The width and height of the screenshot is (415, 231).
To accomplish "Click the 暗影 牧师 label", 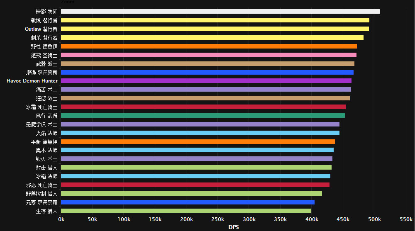I will pos(46,12).
